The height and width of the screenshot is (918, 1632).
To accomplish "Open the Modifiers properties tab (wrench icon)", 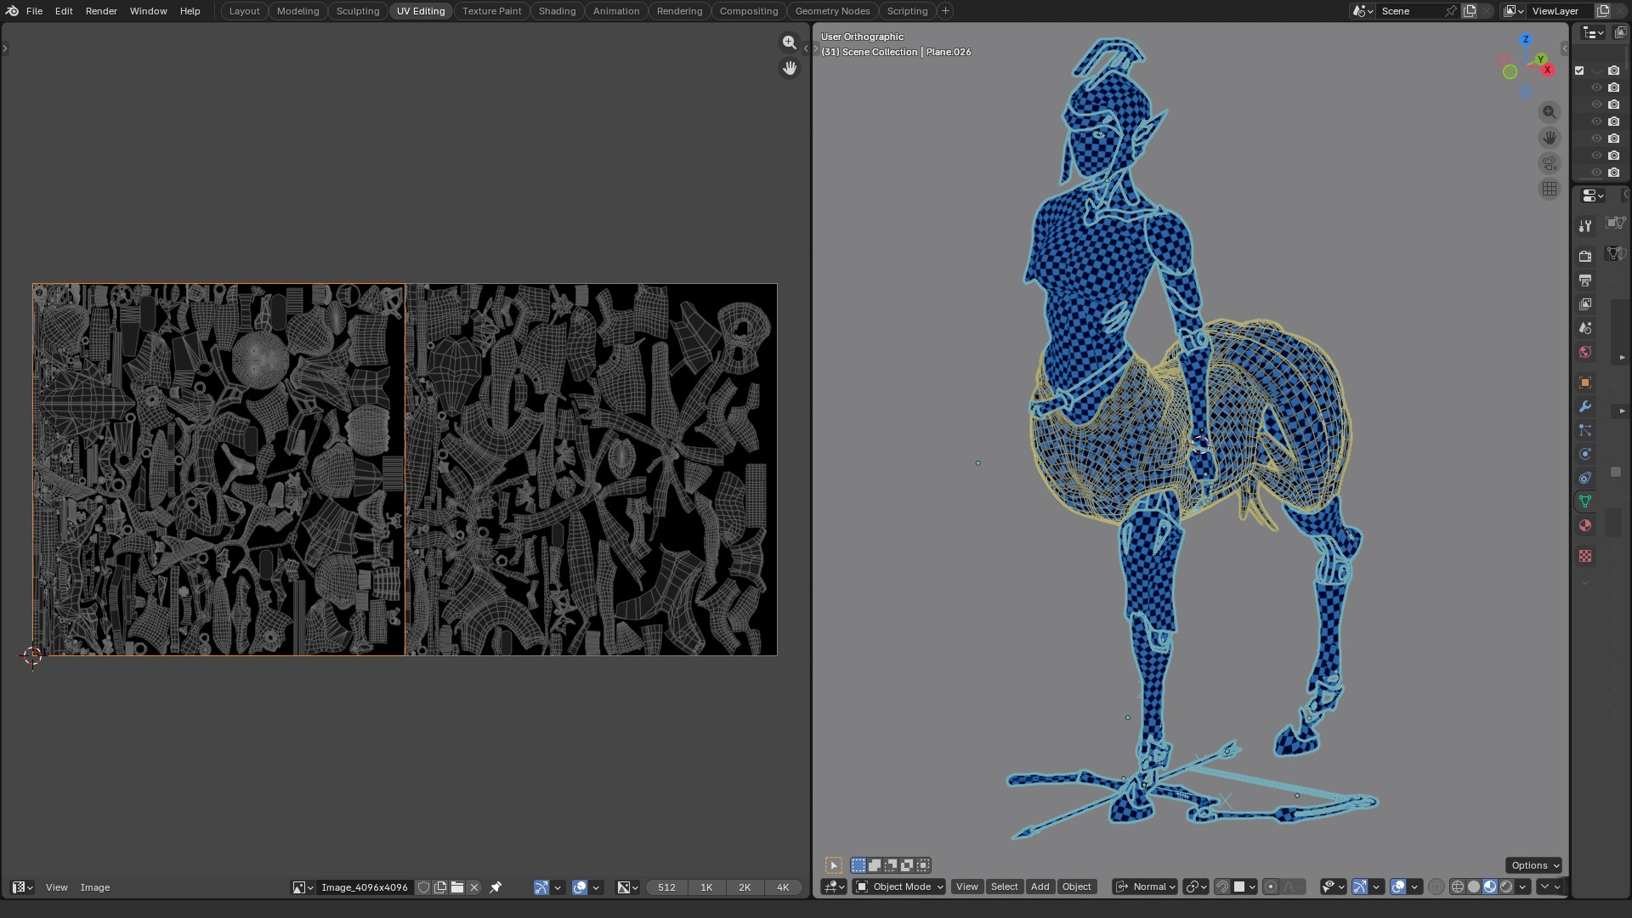I will coord(1584,406).
